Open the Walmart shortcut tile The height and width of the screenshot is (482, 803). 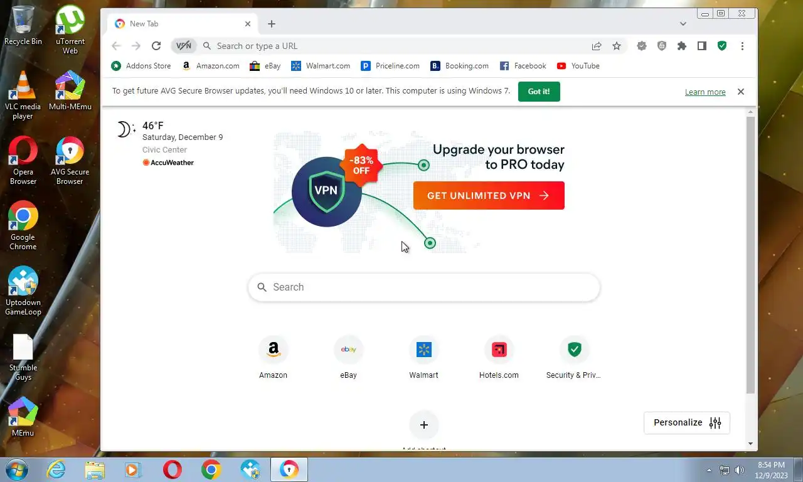pos(424,358)
